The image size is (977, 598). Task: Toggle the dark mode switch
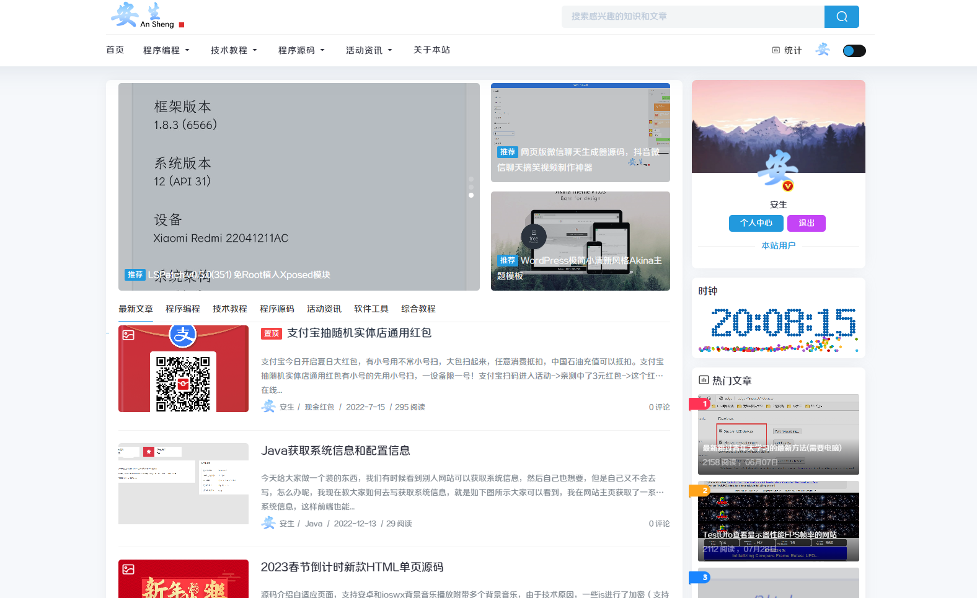click(x=854, y=51)
